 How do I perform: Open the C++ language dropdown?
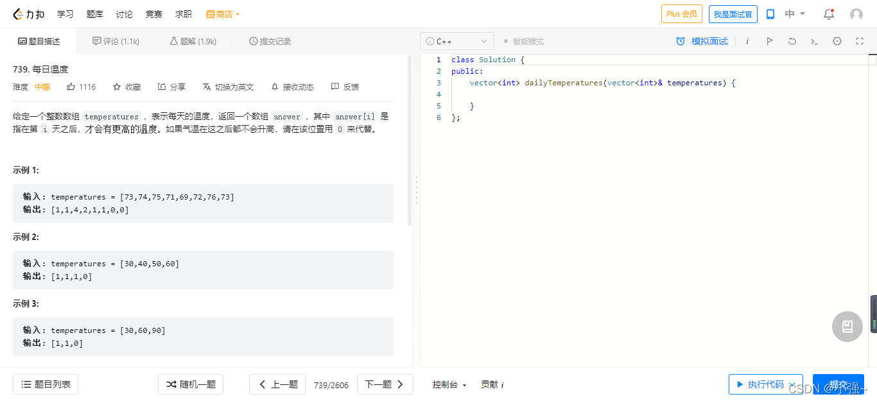click(x=456, y=41)
